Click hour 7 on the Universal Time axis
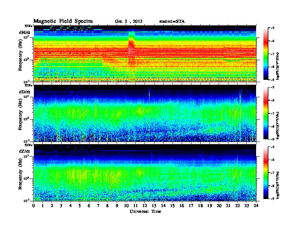 click(99, 206)
